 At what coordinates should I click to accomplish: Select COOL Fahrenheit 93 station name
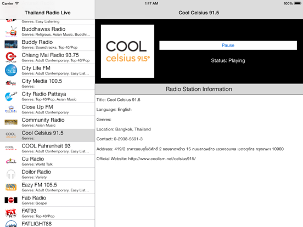click(x=46, y=146)
